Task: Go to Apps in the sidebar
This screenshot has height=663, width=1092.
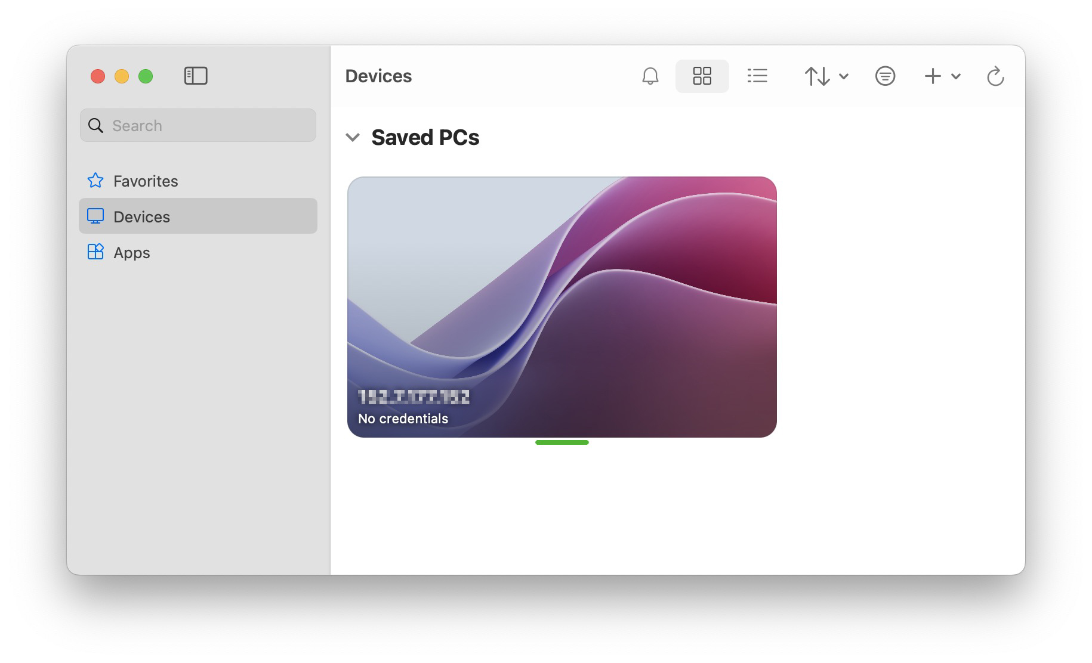Action: click(132, 253)
